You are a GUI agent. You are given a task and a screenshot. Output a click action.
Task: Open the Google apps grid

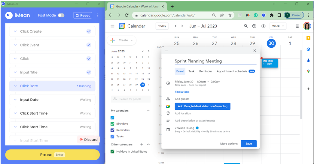coord(297,26)
